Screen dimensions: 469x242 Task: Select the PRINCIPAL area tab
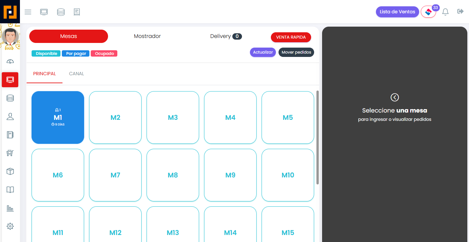pyautogui.click(x=45, y=74)
